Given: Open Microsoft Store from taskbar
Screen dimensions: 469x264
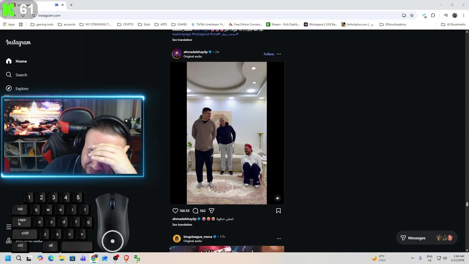Looking at the screenshot, I should click(x=73, y=258).
